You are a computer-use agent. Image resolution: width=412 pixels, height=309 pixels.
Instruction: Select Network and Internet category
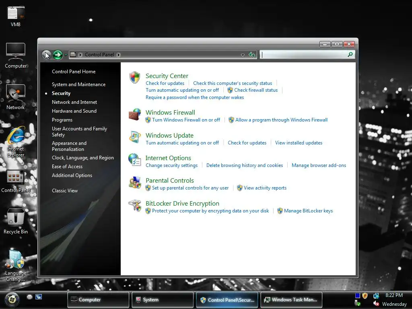click(x=74, y=102)
